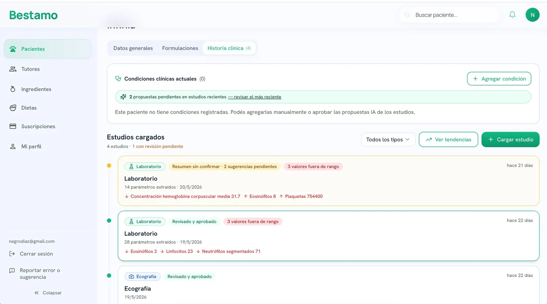Click the paw icon beside Pacientes

point(13,49)
